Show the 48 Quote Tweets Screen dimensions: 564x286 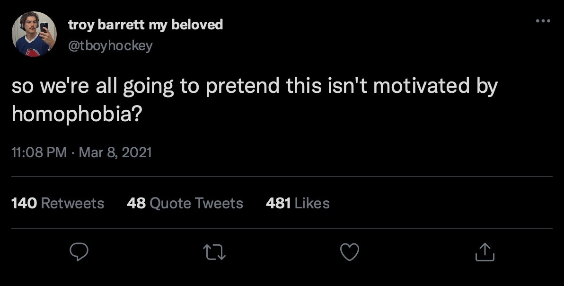point(185,203)
